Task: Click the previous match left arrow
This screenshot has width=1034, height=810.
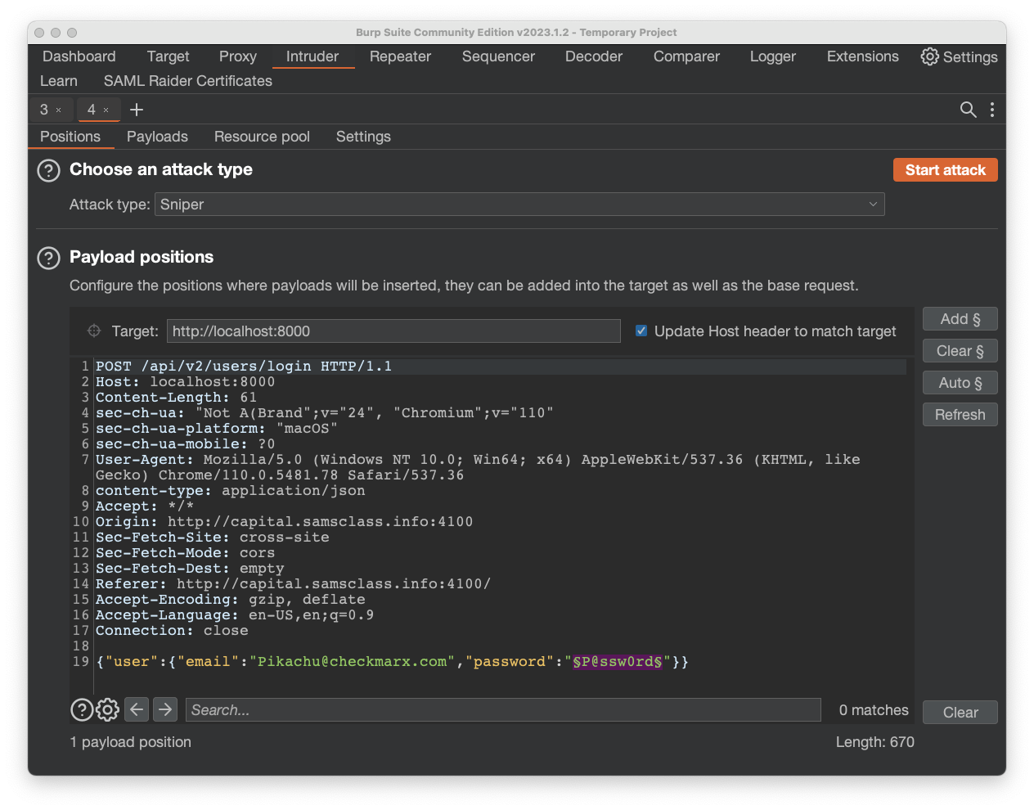Action: pyautogui.click(x=137, y=709)
